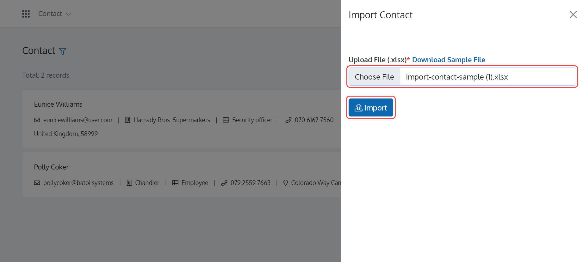Open the apps grid icon
Viewport: 583px width, 262px height.
coord(26,14)
